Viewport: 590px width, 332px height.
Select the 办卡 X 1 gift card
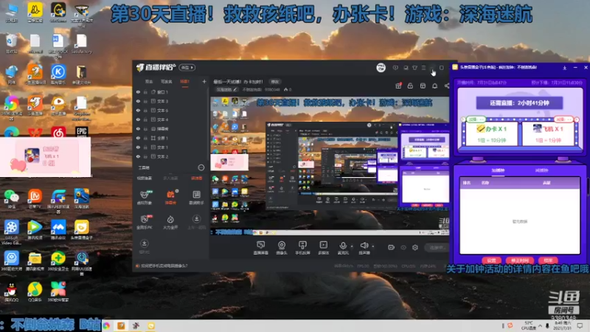pyautogui.click(x=491, y=134)
